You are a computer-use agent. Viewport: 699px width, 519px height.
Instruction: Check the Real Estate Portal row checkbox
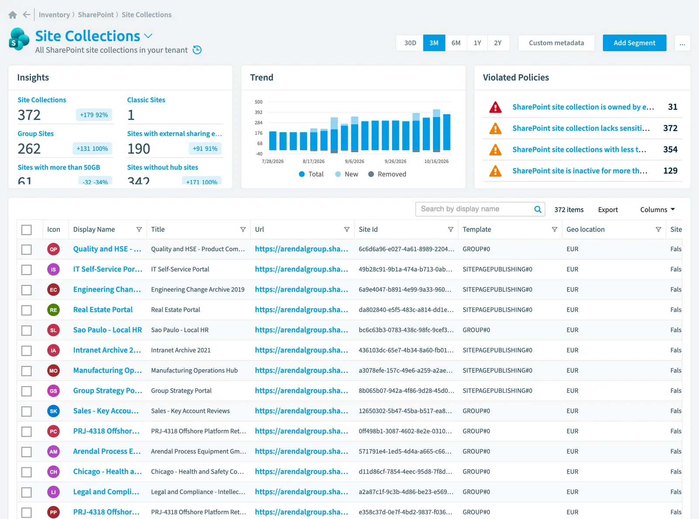pyautogui.click(x=27, y=310)
